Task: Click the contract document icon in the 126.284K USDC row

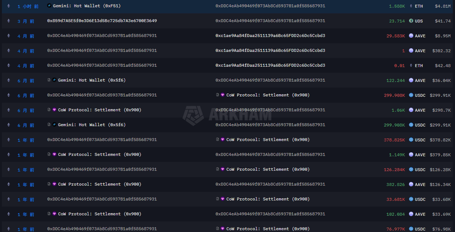Action: pyautogui.click(x=217, y=169)
